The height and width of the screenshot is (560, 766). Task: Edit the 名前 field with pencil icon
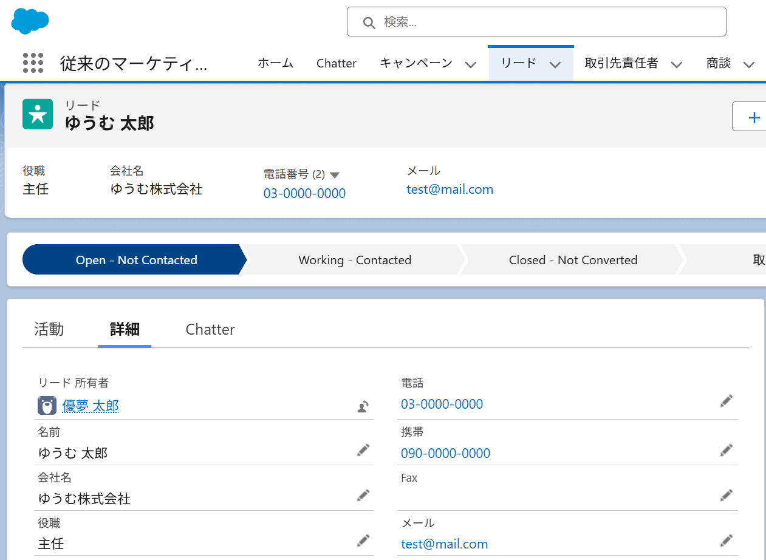363,450
